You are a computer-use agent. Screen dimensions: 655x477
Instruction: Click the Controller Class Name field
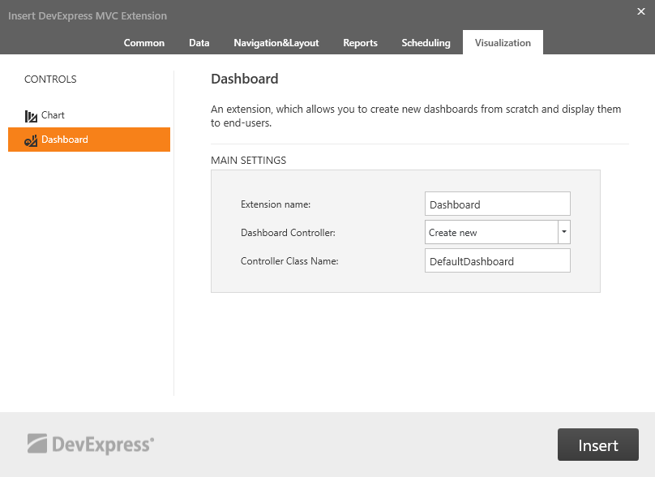pyautogui.click(x=498, y=261)
